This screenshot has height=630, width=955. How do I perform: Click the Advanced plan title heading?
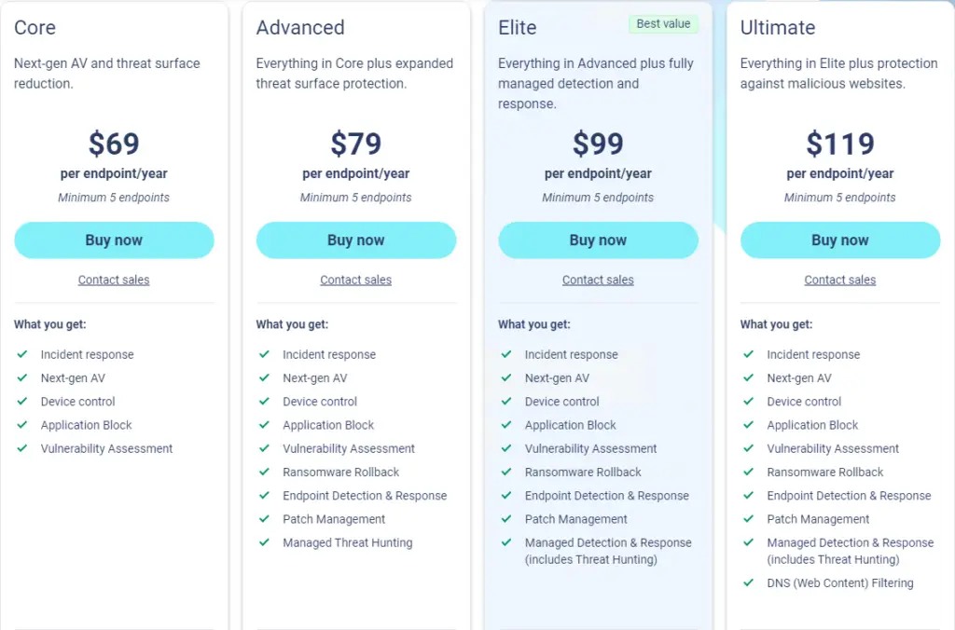click(x=300, y=28)
